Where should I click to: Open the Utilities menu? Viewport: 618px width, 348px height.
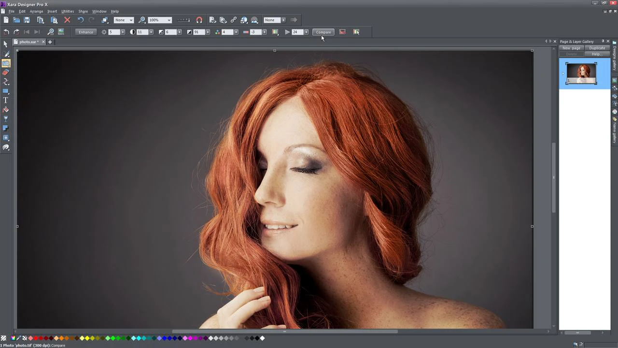[x=67, y=11]
